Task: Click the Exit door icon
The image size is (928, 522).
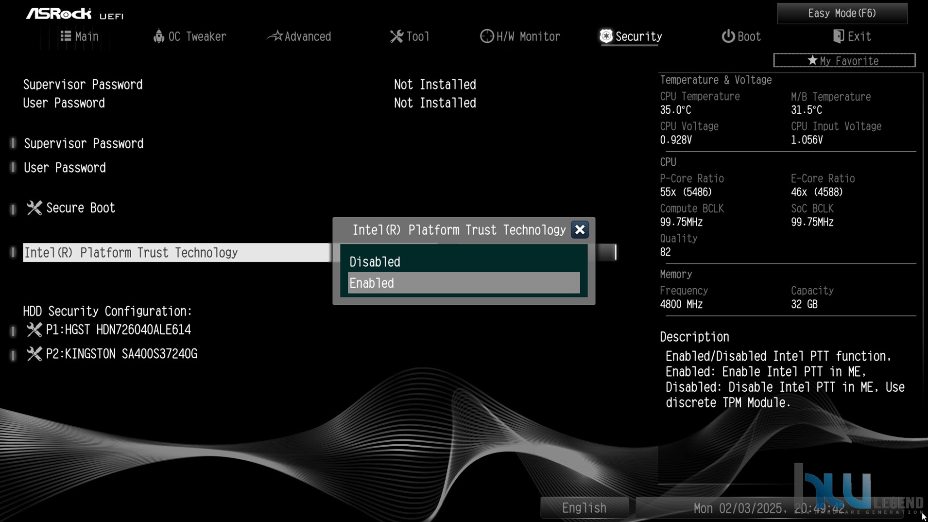Action: [838, 36]
